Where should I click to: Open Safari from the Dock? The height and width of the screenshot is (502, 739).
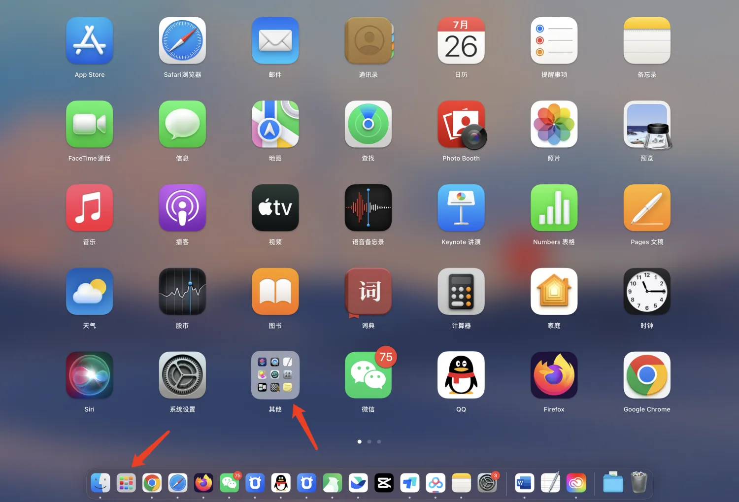[178, 483]
